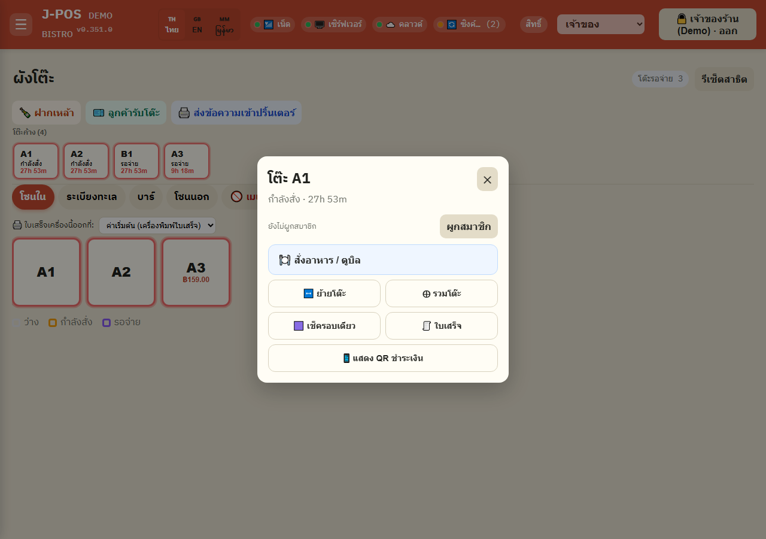Open ฝากเหล้า bottle deposit

click(x=47, y=113)
